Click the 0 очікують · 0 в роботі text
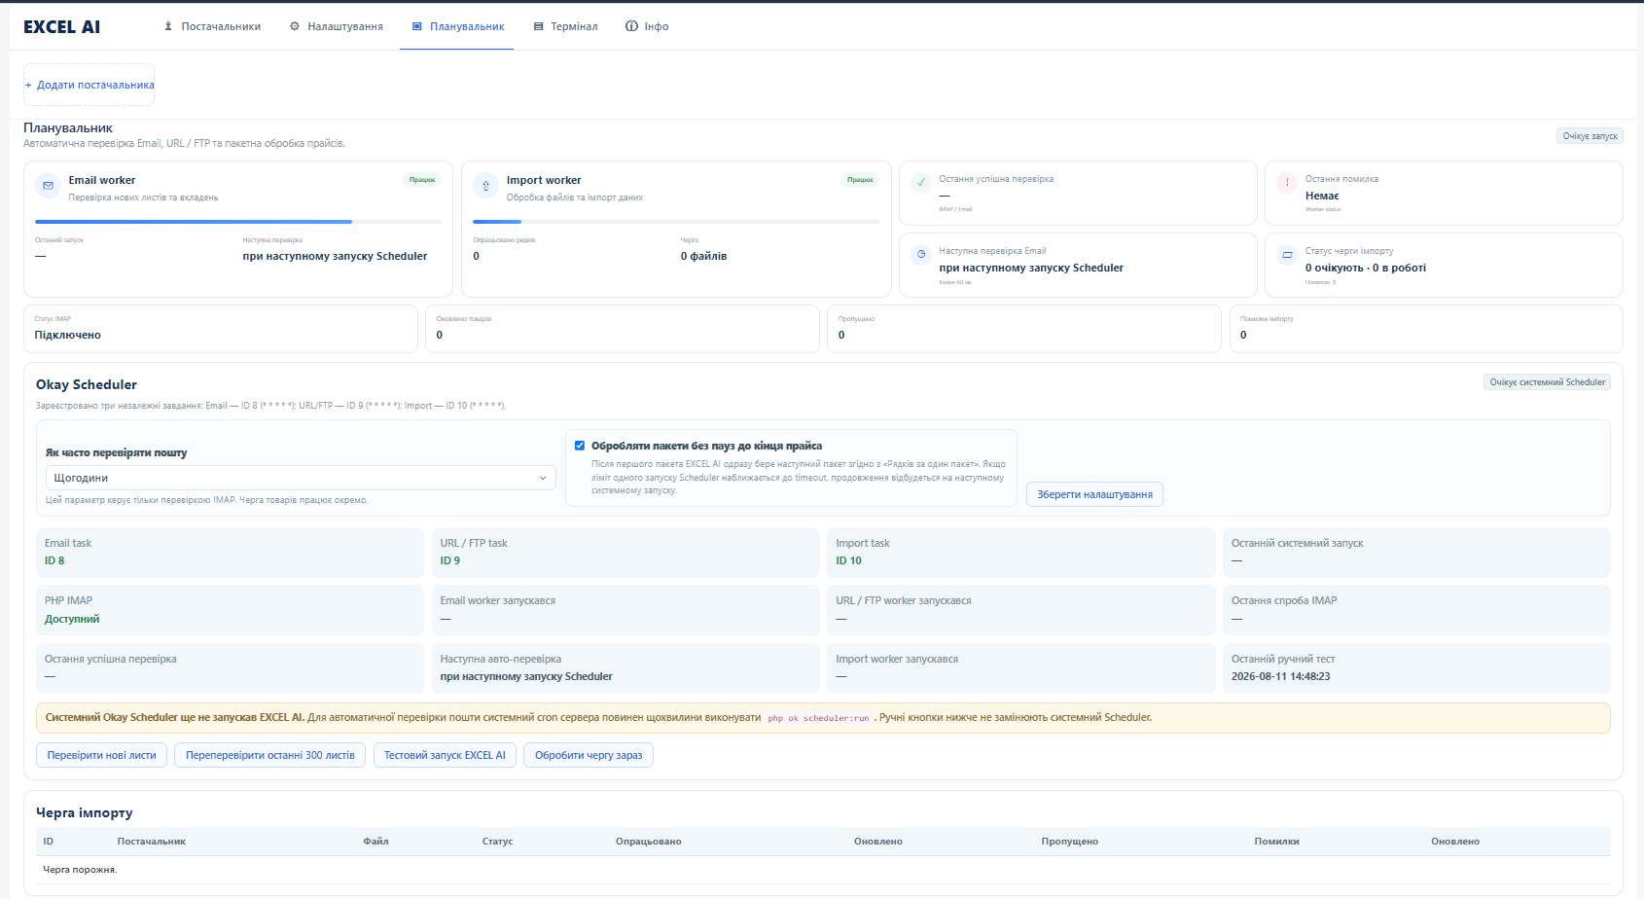 click(1366, 268)
